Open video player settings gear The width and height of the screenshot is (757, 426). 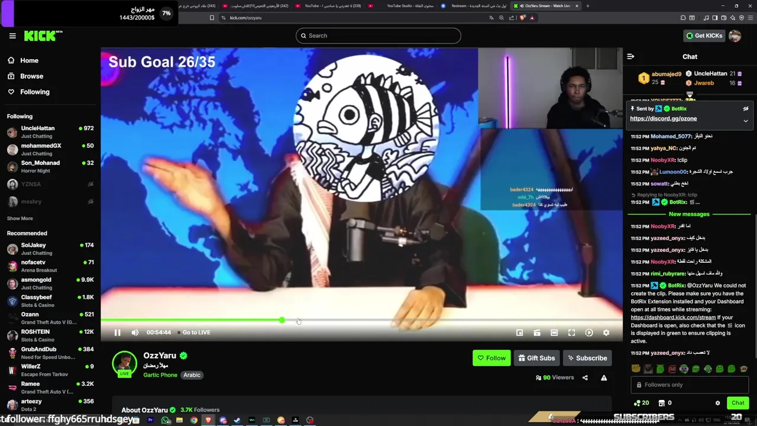coord(606,333)
